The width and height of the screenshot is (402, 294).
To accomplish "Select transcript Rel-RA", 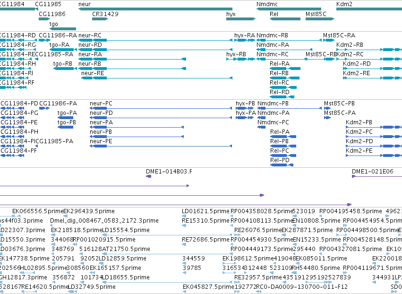I will [x=285, y=69].
